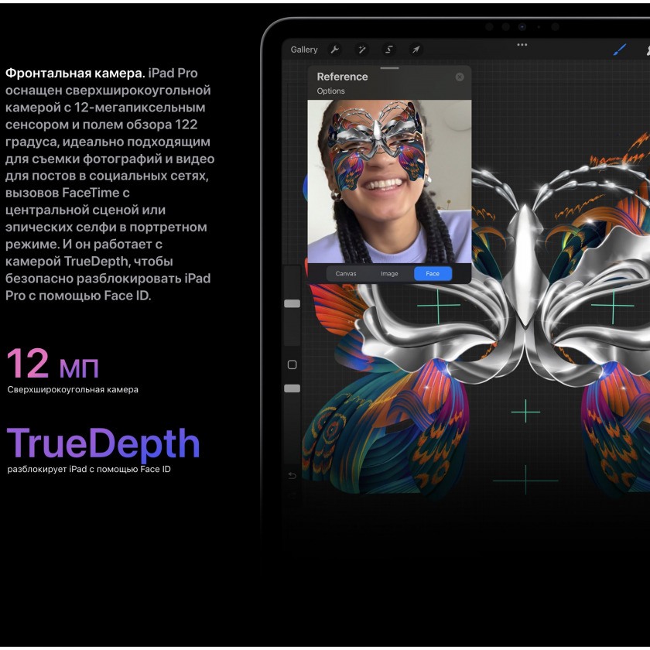Click the brush size slider handle
Viewport: 650px width, 650px height.
tap(292, 304)
